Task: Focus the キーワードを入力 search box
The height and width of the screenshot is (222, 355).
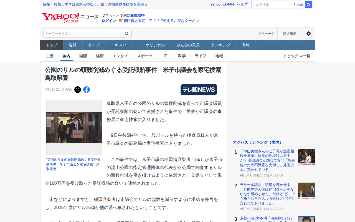Action: (83, 34)
